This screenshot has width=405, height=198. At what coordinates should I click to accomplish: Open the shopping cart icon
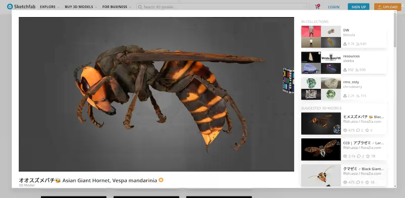pyautogui.click(x=317, y=7)
